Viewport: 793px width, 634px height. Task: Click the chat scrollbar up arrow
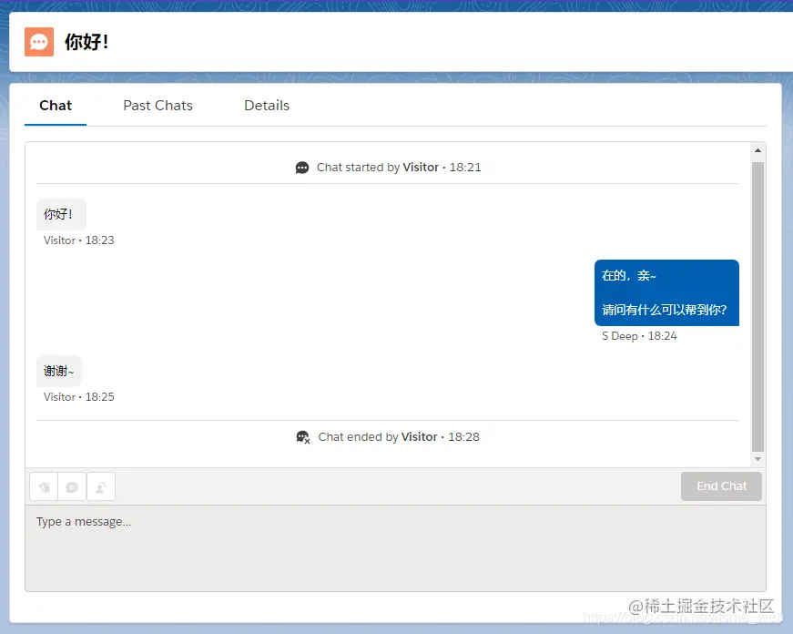[757, 150]
